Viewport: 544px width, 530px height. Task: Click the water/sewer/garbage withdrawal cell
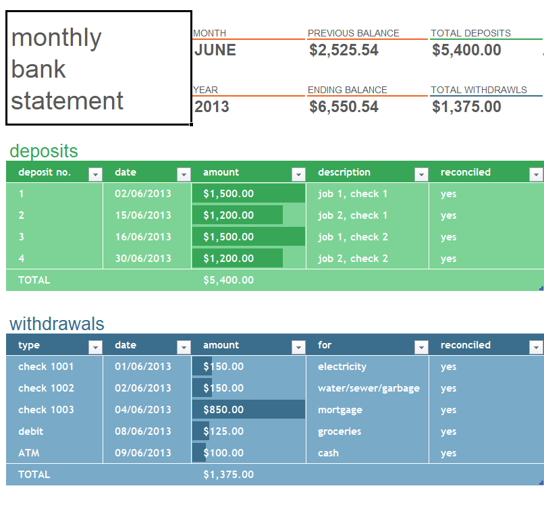(x=369, y=388)
